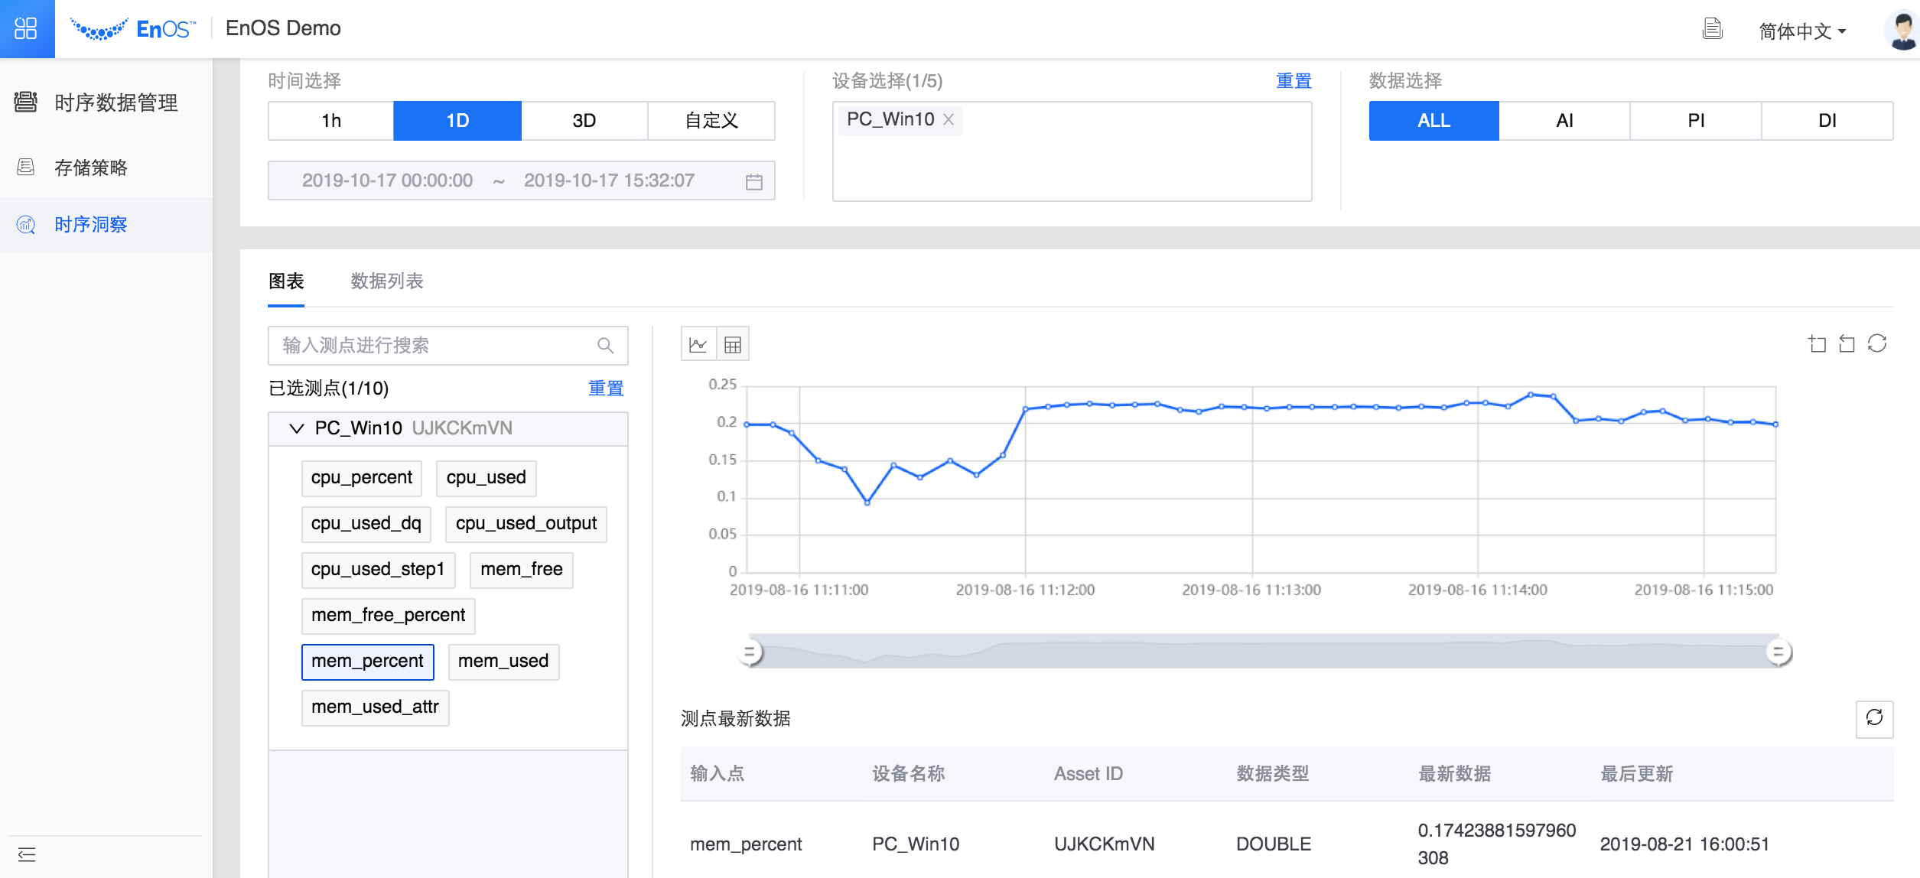Click the 2019-08-21 16:00:51 cell
The width and height of the screenshot is (1920, 878).
click(1684, 844)
